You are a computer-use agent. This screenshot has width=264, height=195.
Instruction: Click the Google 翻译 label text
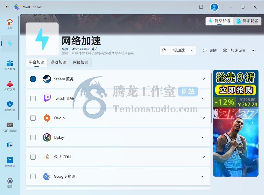point(64,176)
